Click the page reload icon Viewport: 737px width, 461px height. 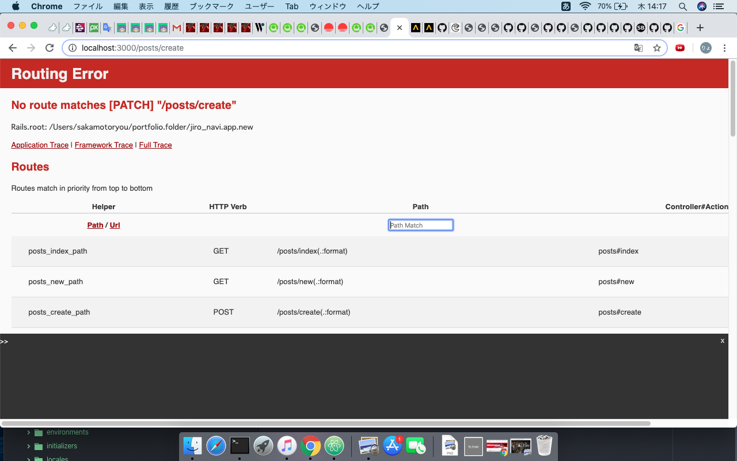click(50, 48)
